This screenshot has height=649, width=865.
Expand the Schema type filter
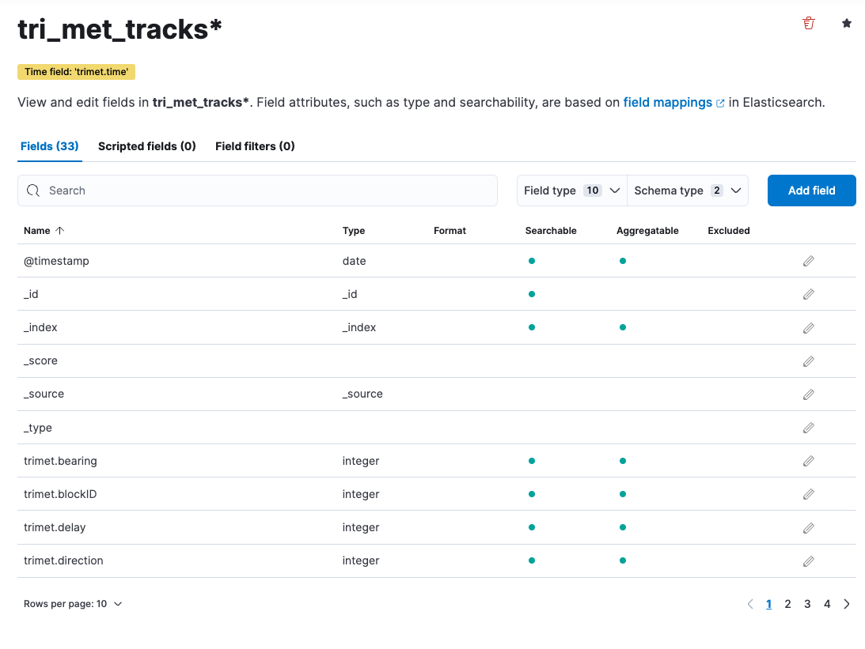(x=688, y=191)
